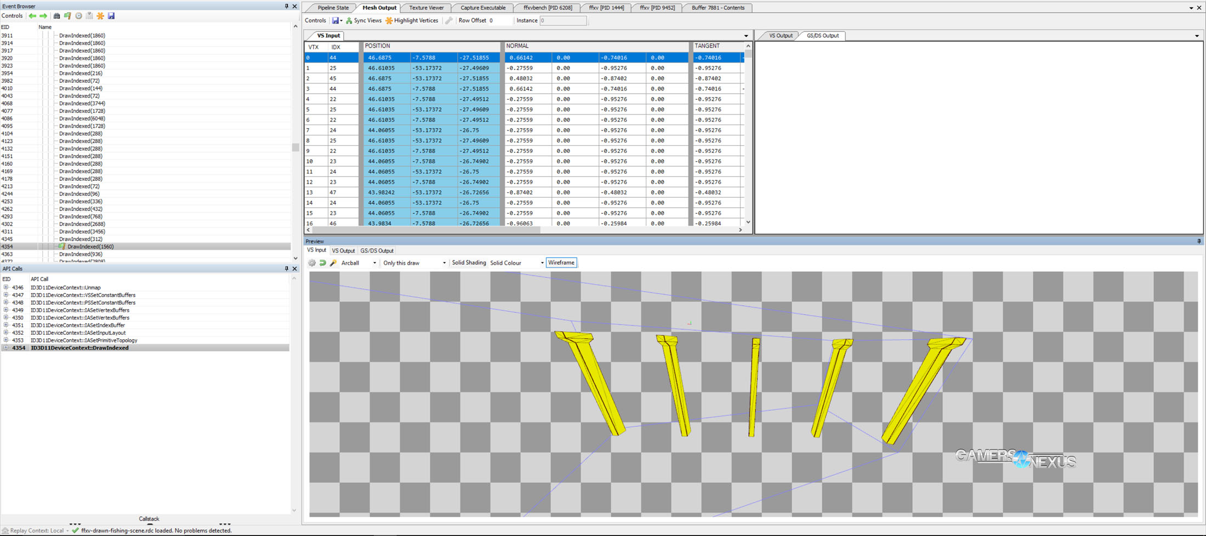Click the Instance input field
This screenshot has width=1206, height=536.
563,20
